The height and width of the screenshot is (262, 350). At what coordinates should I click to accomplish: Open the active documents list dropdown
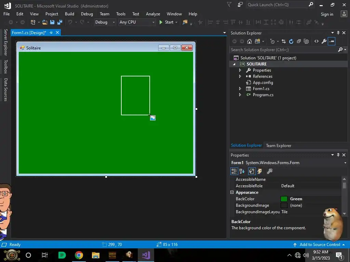[x=225, y=33]
